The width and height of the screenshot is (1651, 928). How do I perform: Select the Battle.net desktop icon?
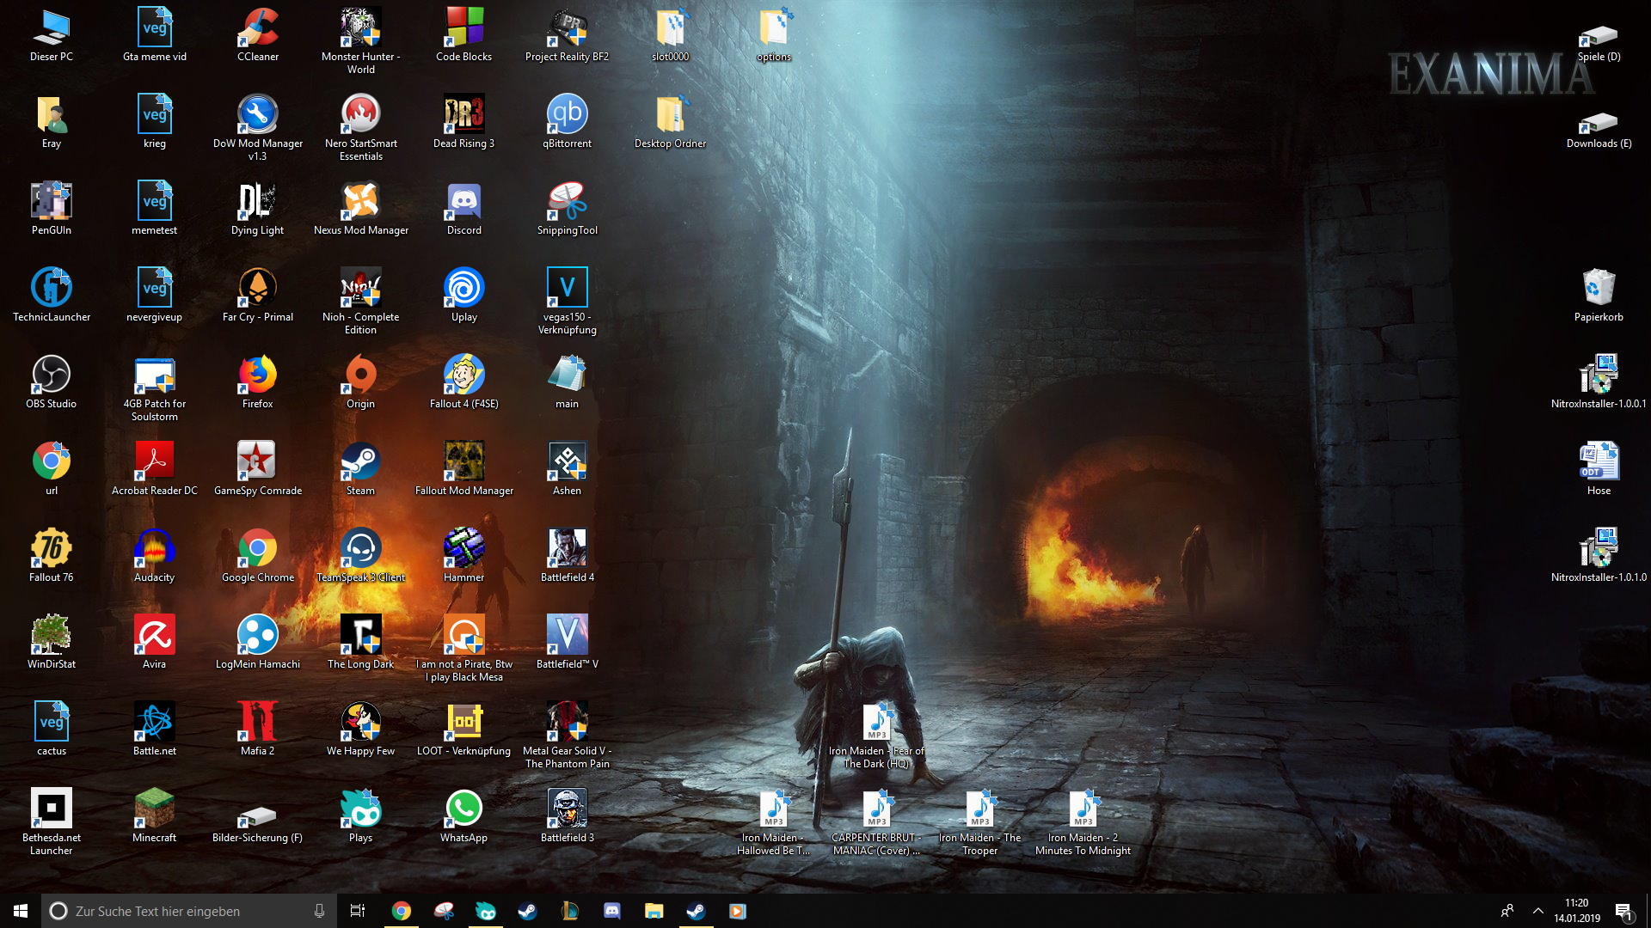coord(155,730)
